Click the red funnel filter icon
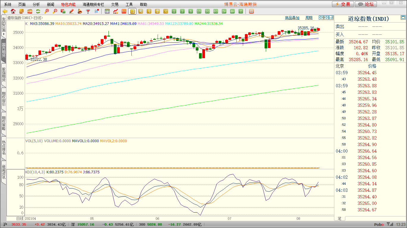The width and height of the screenshot is (407, 228). [88, 11]
